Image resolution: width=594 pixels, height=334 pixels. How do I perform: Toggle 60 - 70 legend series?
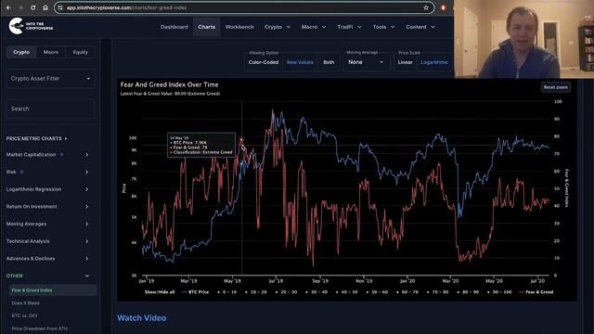pyautogui.click(x=407, y=292)
